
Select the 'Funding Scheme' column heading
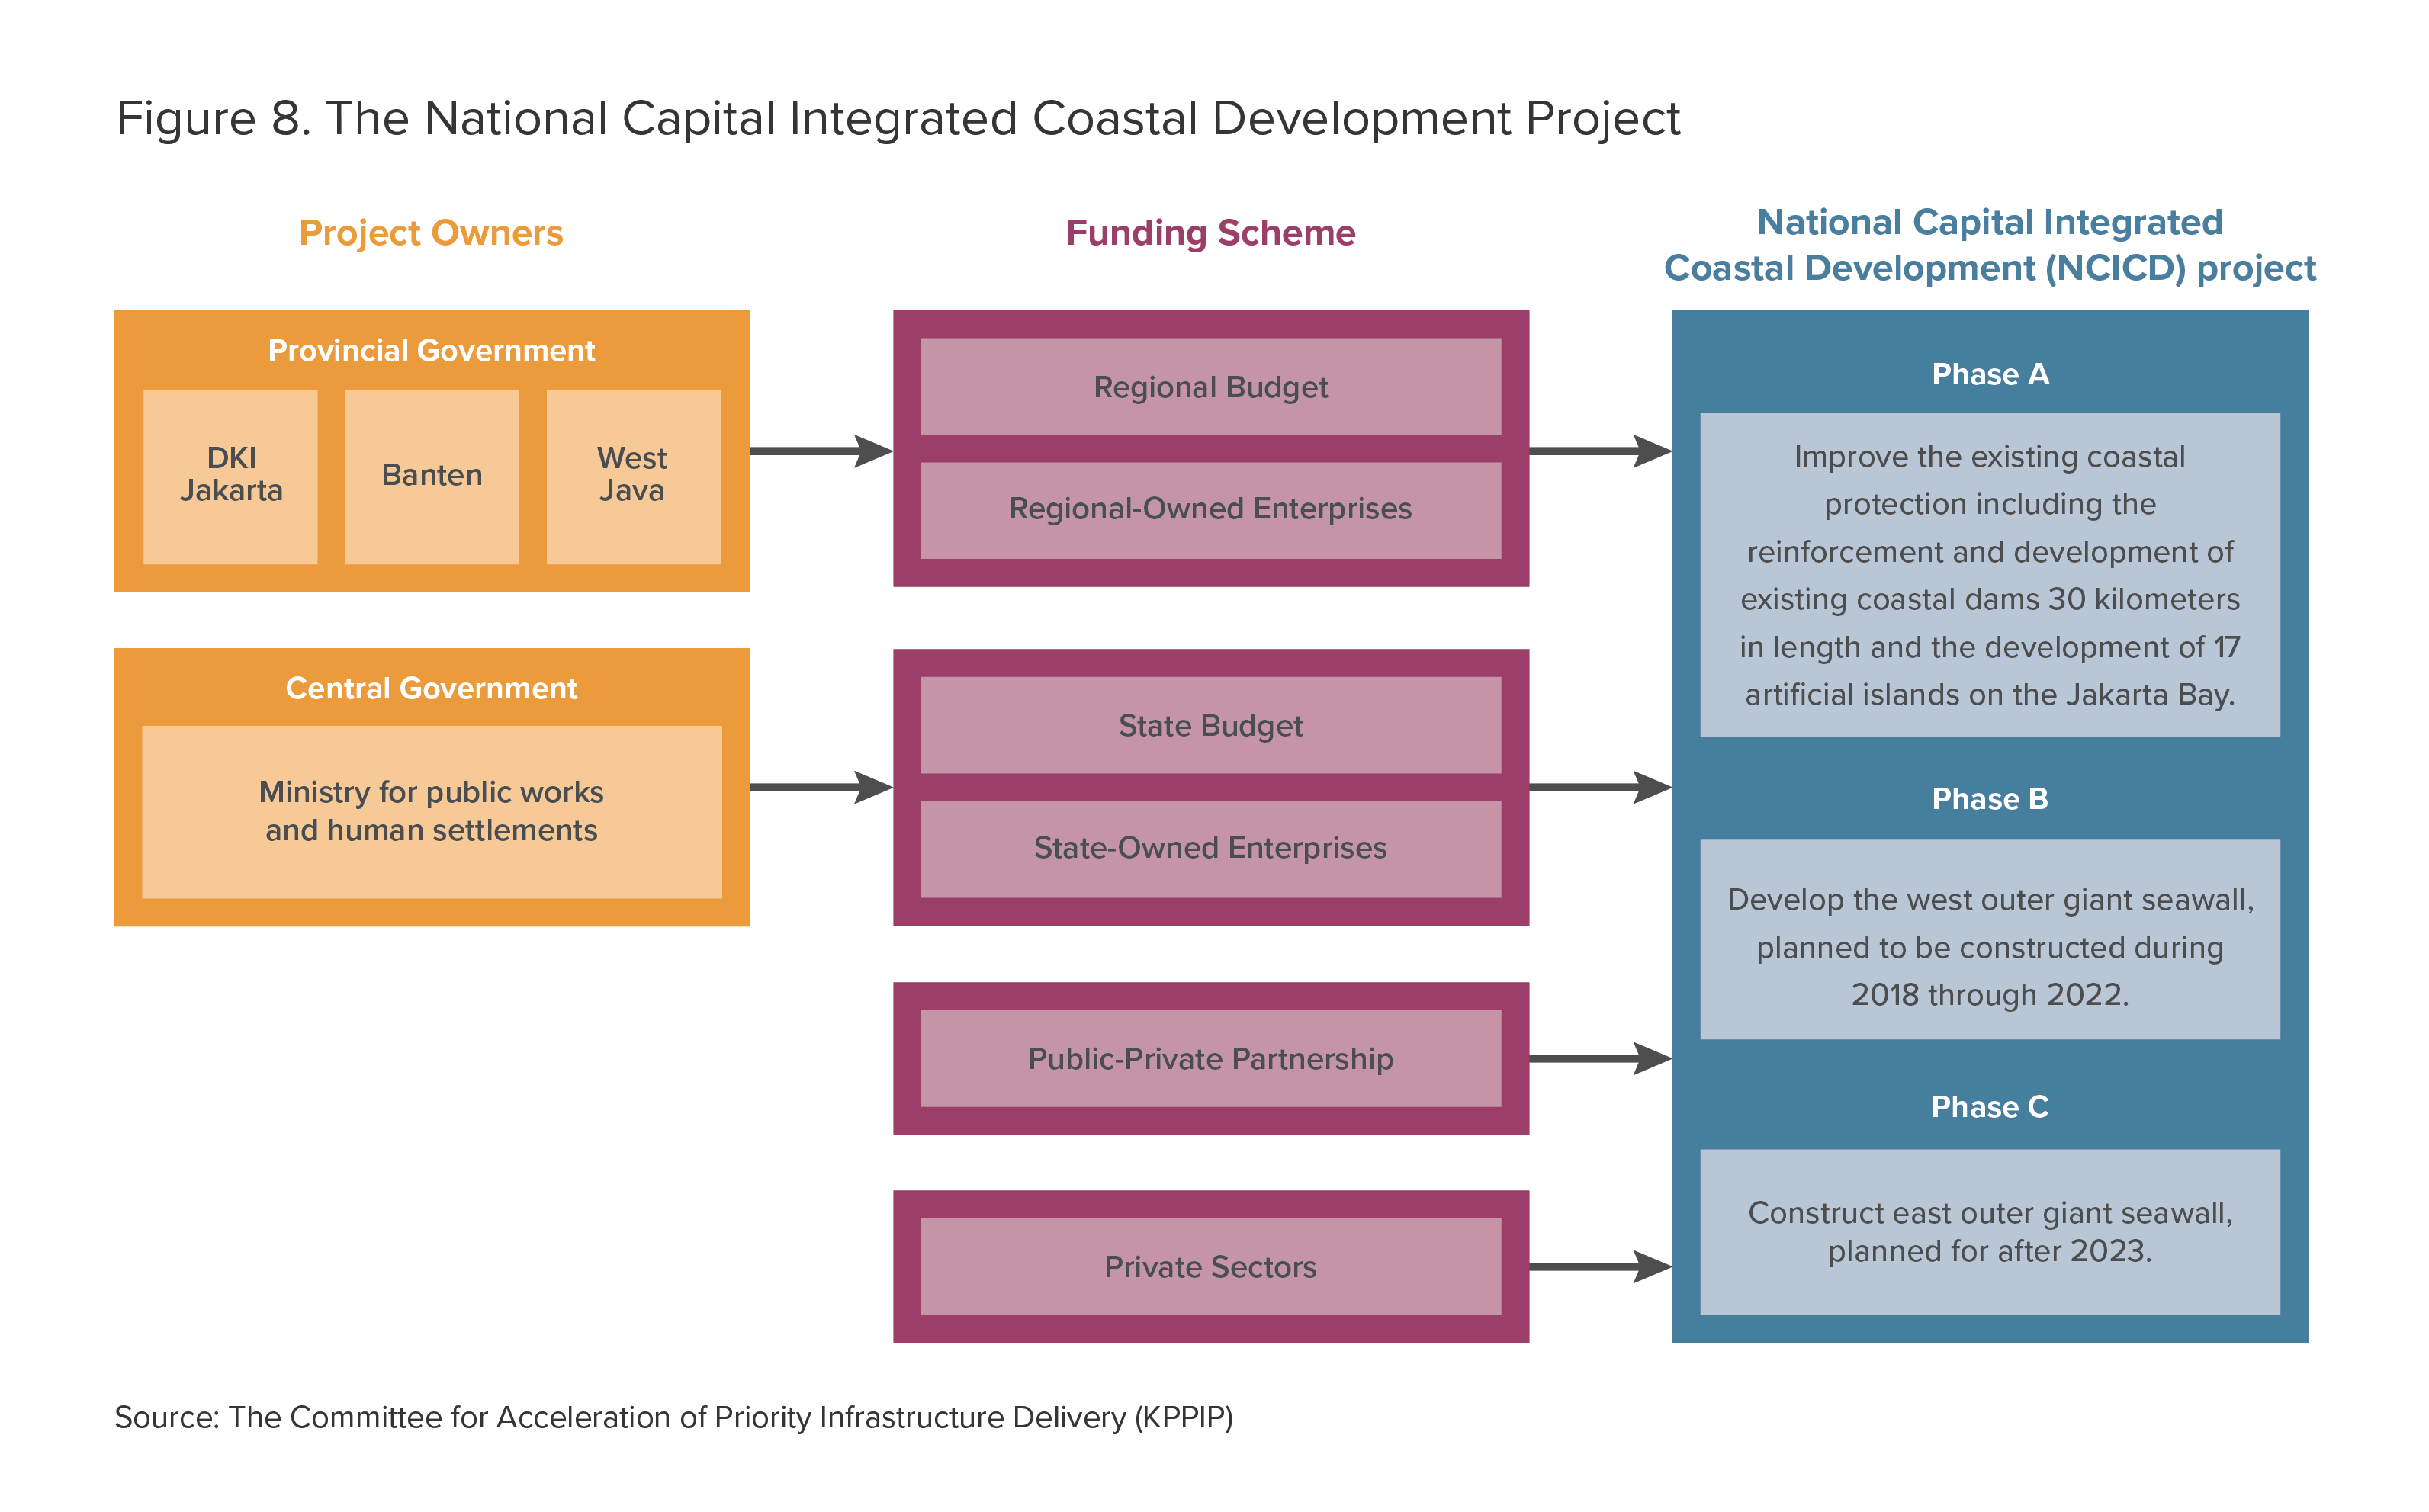1210,233
